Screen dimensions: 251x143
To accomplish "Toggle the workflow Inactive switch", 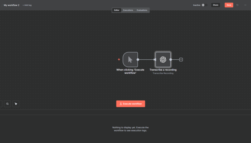I will (204, 5).
